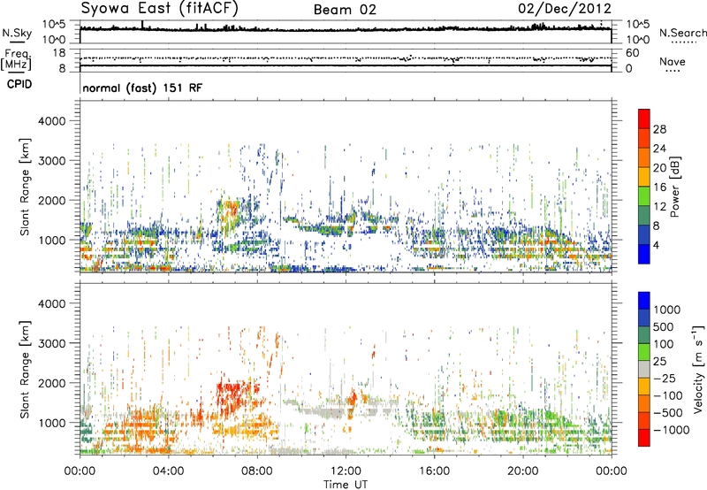Pick the red top segment of Power colorbar

pyautogui.click(x=644, y=119)
